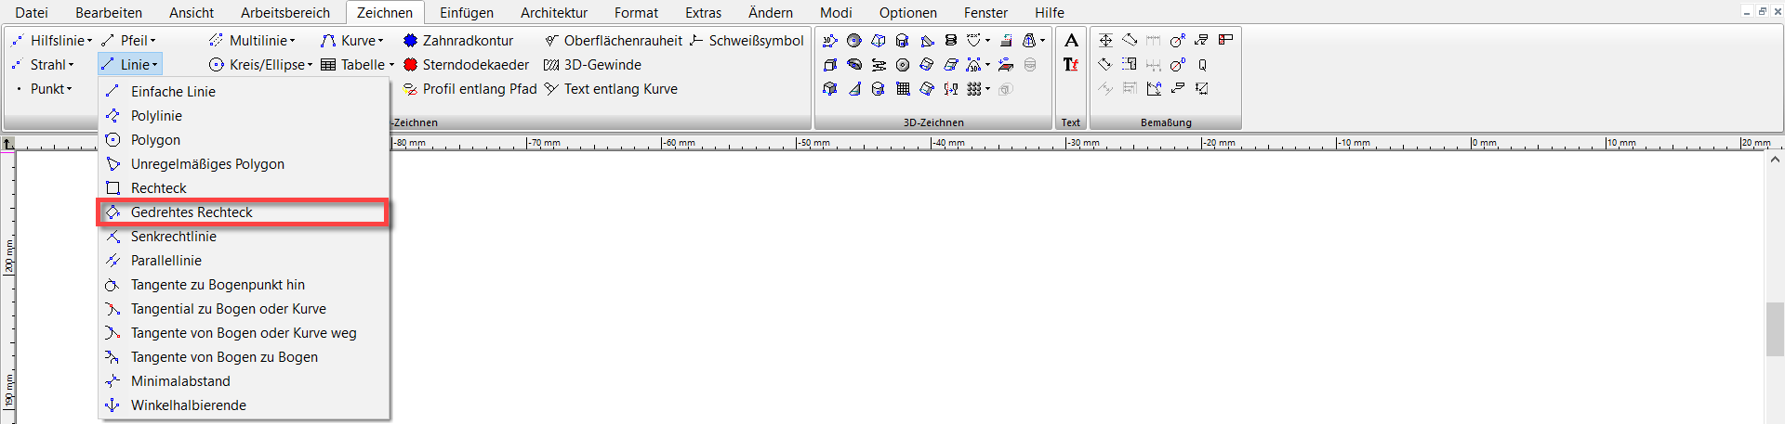Open the Hilfe tab
This screenshot has width=1785, height=424.
1050,12
